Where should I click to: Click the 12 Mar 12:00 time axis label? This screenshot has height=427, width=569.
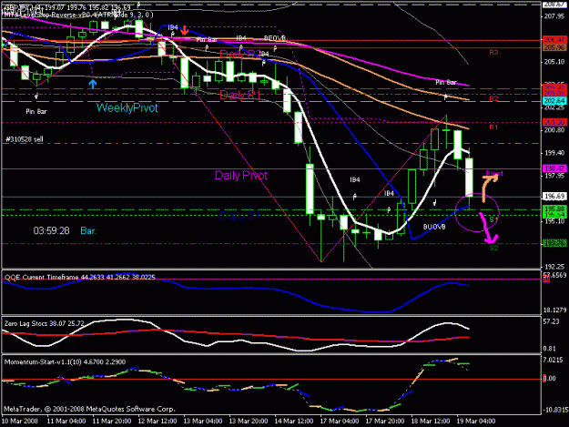[157, 421]
